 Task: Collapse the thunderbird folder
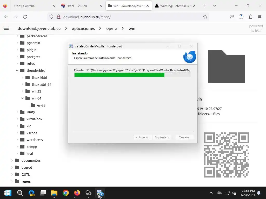pyautogui.click(x=17, y=70)
